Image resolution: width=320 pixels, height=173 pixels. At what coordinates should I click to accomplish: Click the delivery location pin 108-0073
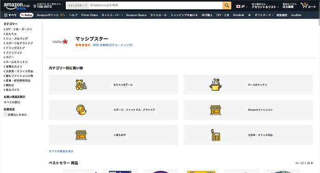tap(47, 5)
